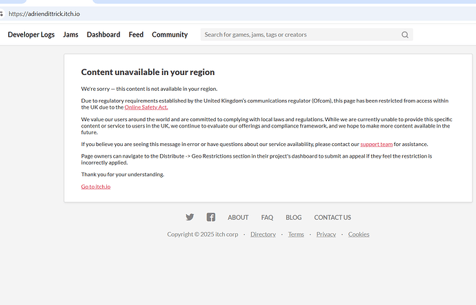Viewport: 476px width, 305px height.
Task: Open the CONTACT US footer link
Action: (x=333, y=218)
